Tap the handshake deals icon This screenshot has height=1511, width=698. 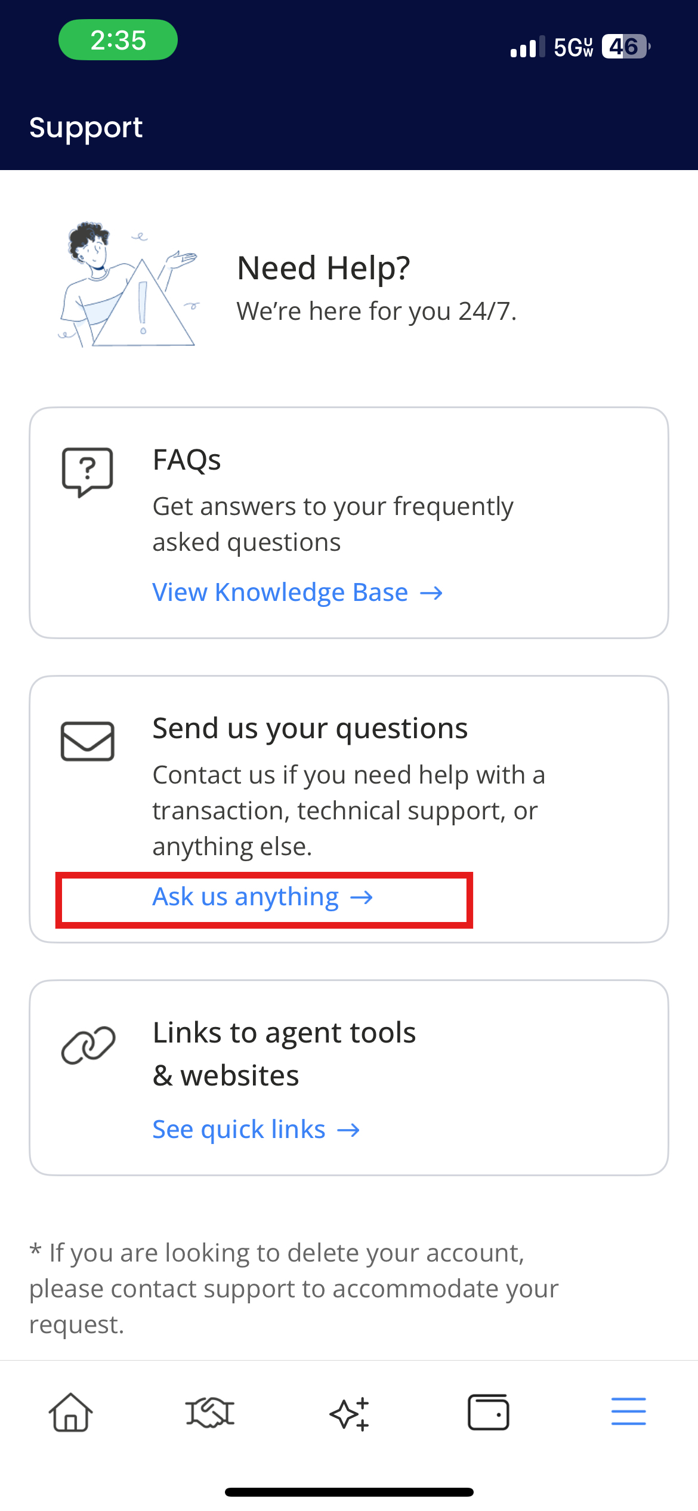pos(209,1413)
